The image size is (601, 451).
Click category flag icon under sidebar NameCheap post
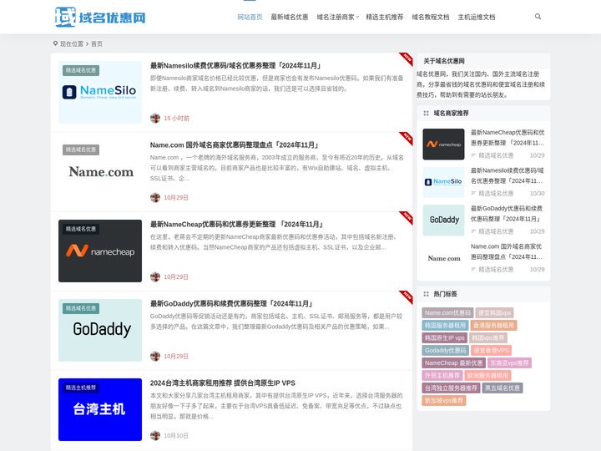click(x=473, y=155)
